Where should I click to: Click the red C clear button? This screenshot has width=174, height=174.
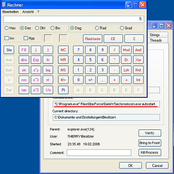point(134,39)
